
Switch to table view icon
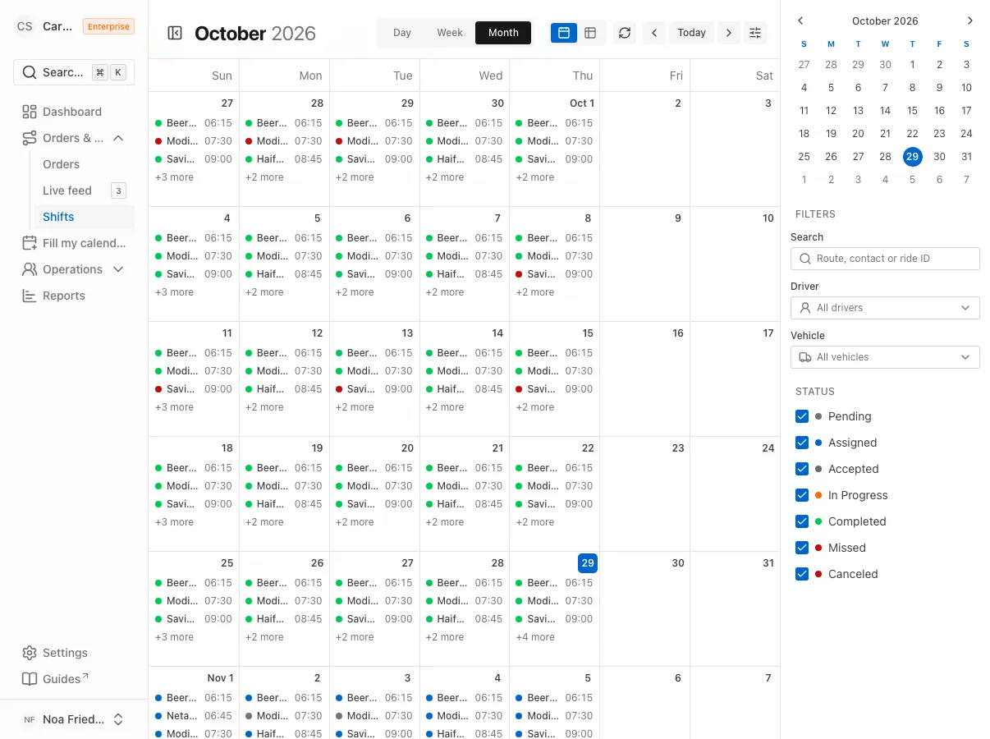click(x=590, y=33)
